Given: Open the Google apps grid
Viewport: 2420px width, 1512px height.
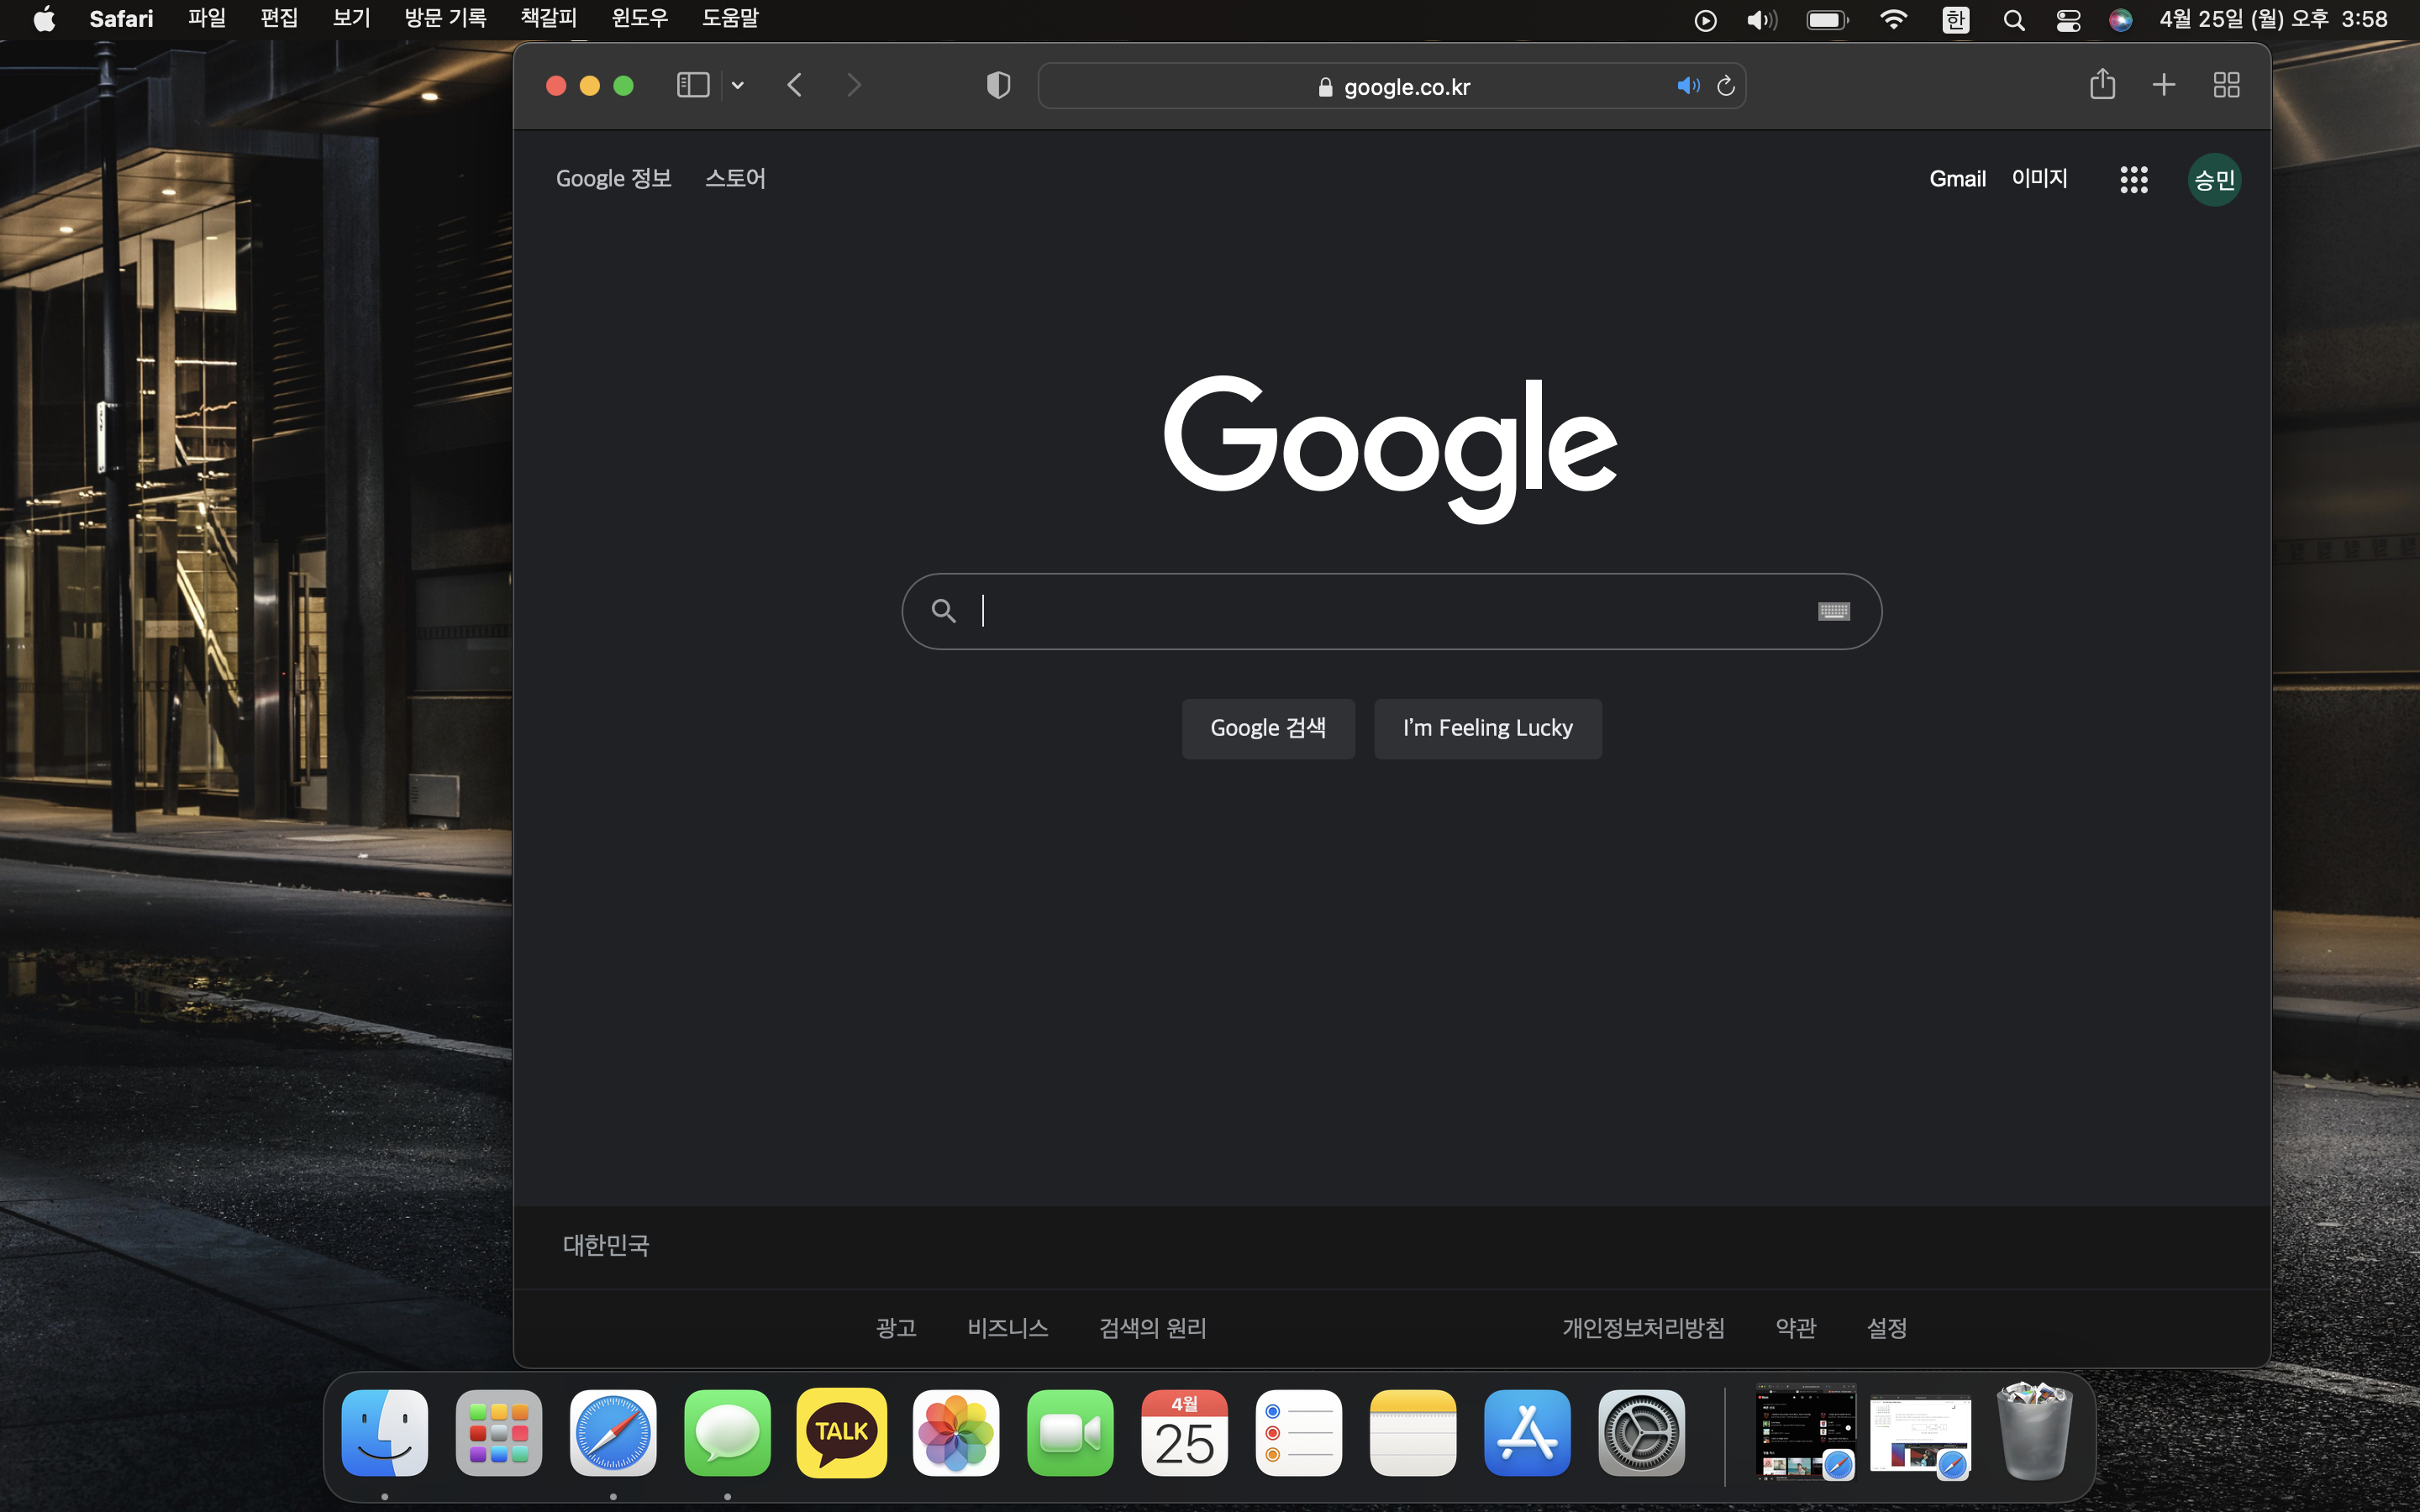Looking at the screenshot, I should [2134, 180].
